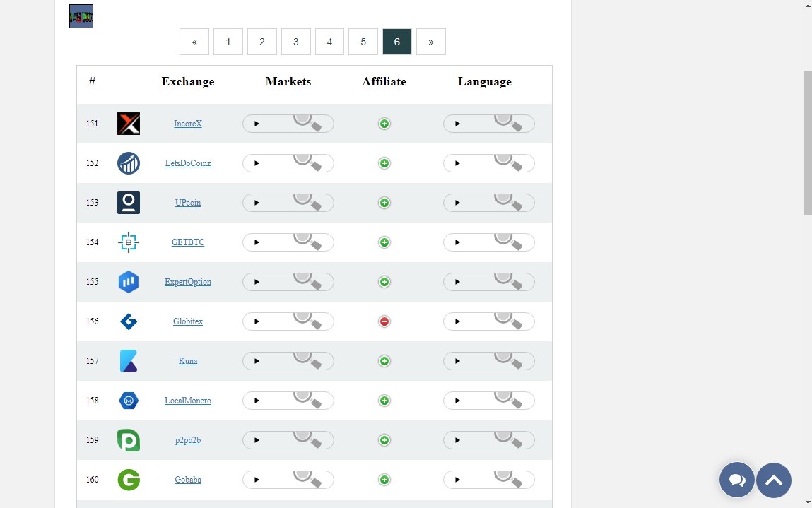Click the GETBTC logo icon
812x508 pixels.
129,242
